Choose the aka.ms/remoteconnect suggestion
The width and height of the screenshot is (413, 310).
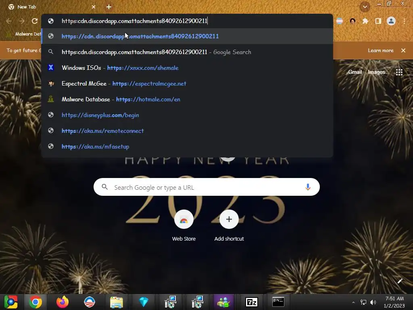(187, 131)
